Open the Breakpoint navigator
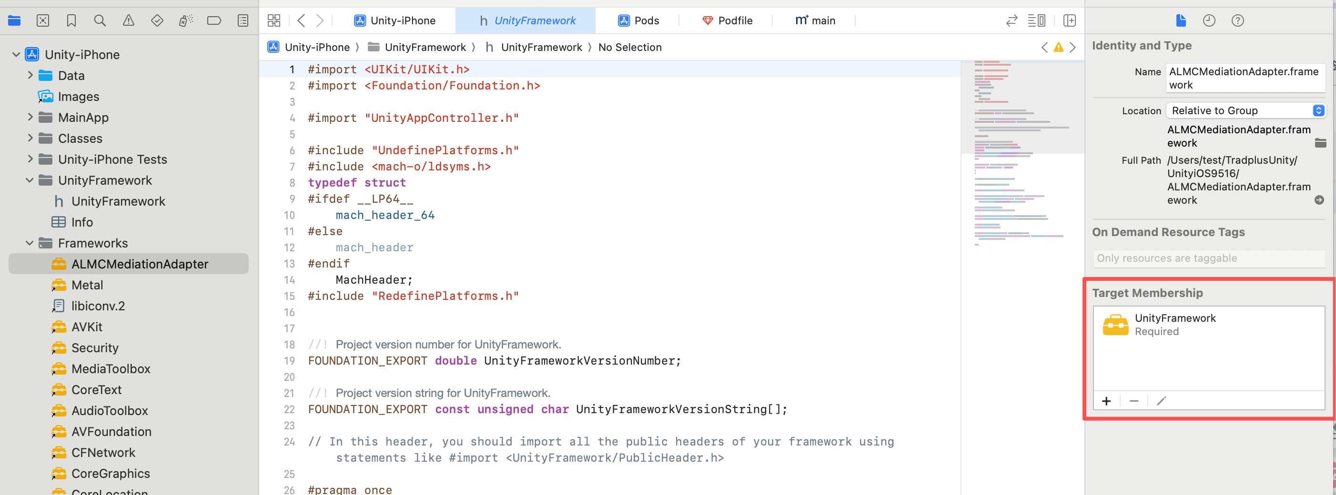 pos(214,21)
